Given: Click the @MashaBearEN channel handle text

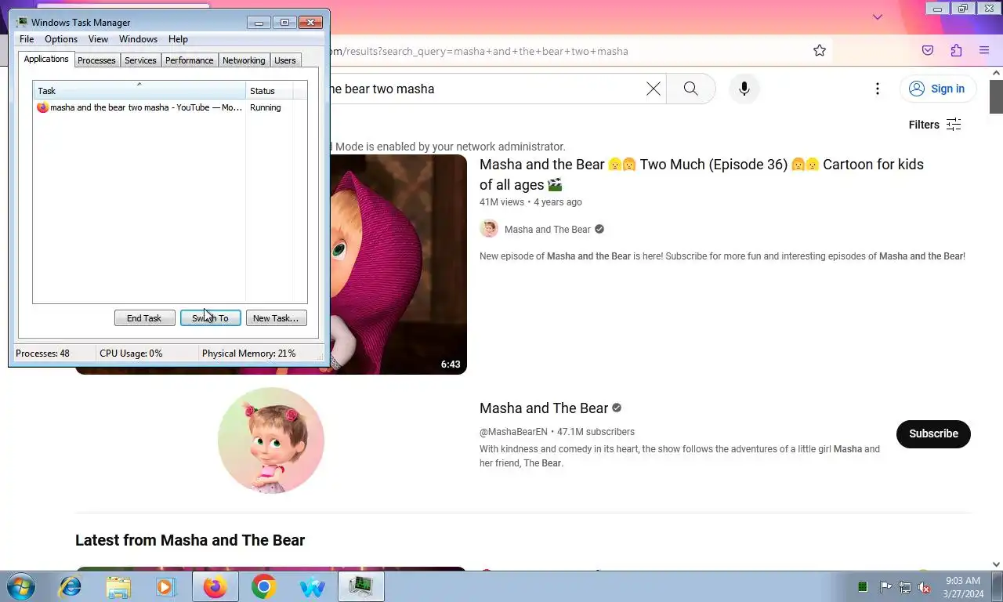Looking at the screenshot, I should coord(513,432).
